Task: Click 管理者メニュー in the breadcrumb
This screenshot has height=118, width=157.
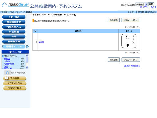Action: (39, 15)
